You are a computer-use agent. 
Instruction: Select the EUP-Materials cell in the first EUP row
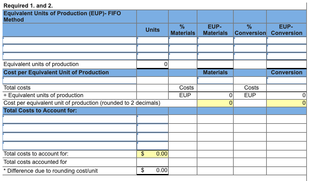(215, 41)
